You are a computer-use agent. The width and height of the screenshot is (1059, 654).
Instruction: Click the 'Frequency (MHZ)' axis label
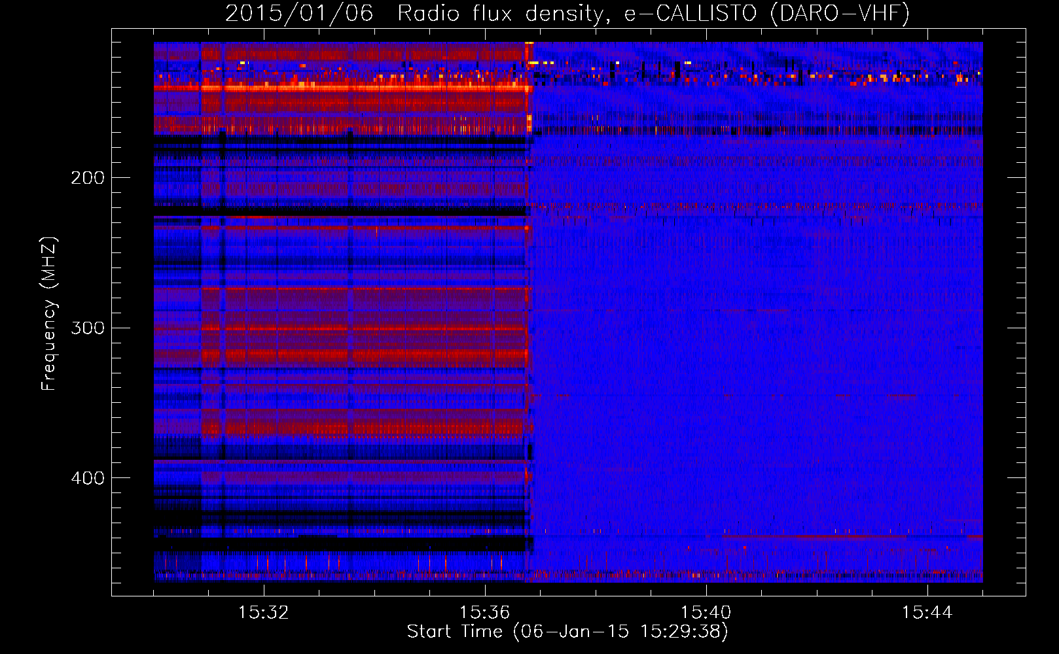click(x=49, y=313)
